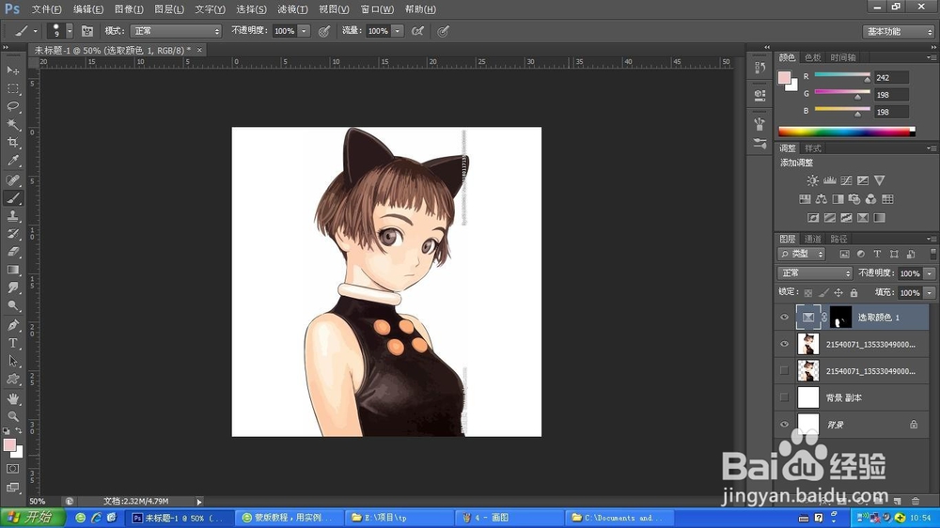Toggle Quick Mask mode icon

[12, 469]
